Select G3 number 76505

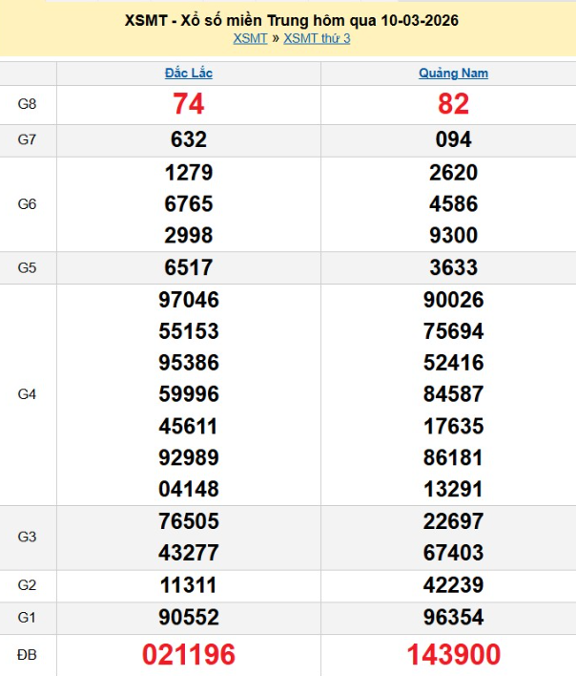click(x=189, y=521)
